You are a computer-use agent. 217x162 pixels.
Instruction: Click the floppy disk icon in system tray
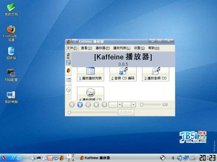[162, 158]
